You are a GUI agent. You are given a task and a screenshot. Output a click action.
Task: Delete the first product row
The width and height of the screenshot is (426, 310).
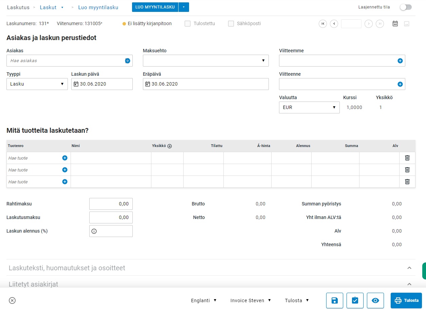(407, 158)
